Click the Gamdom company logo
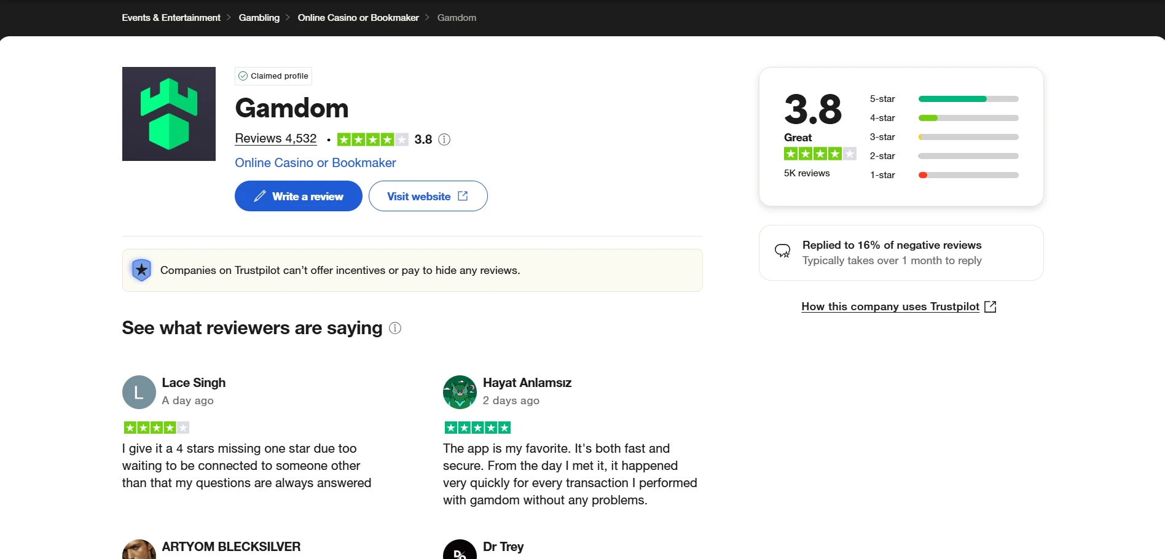 point(169,114)
